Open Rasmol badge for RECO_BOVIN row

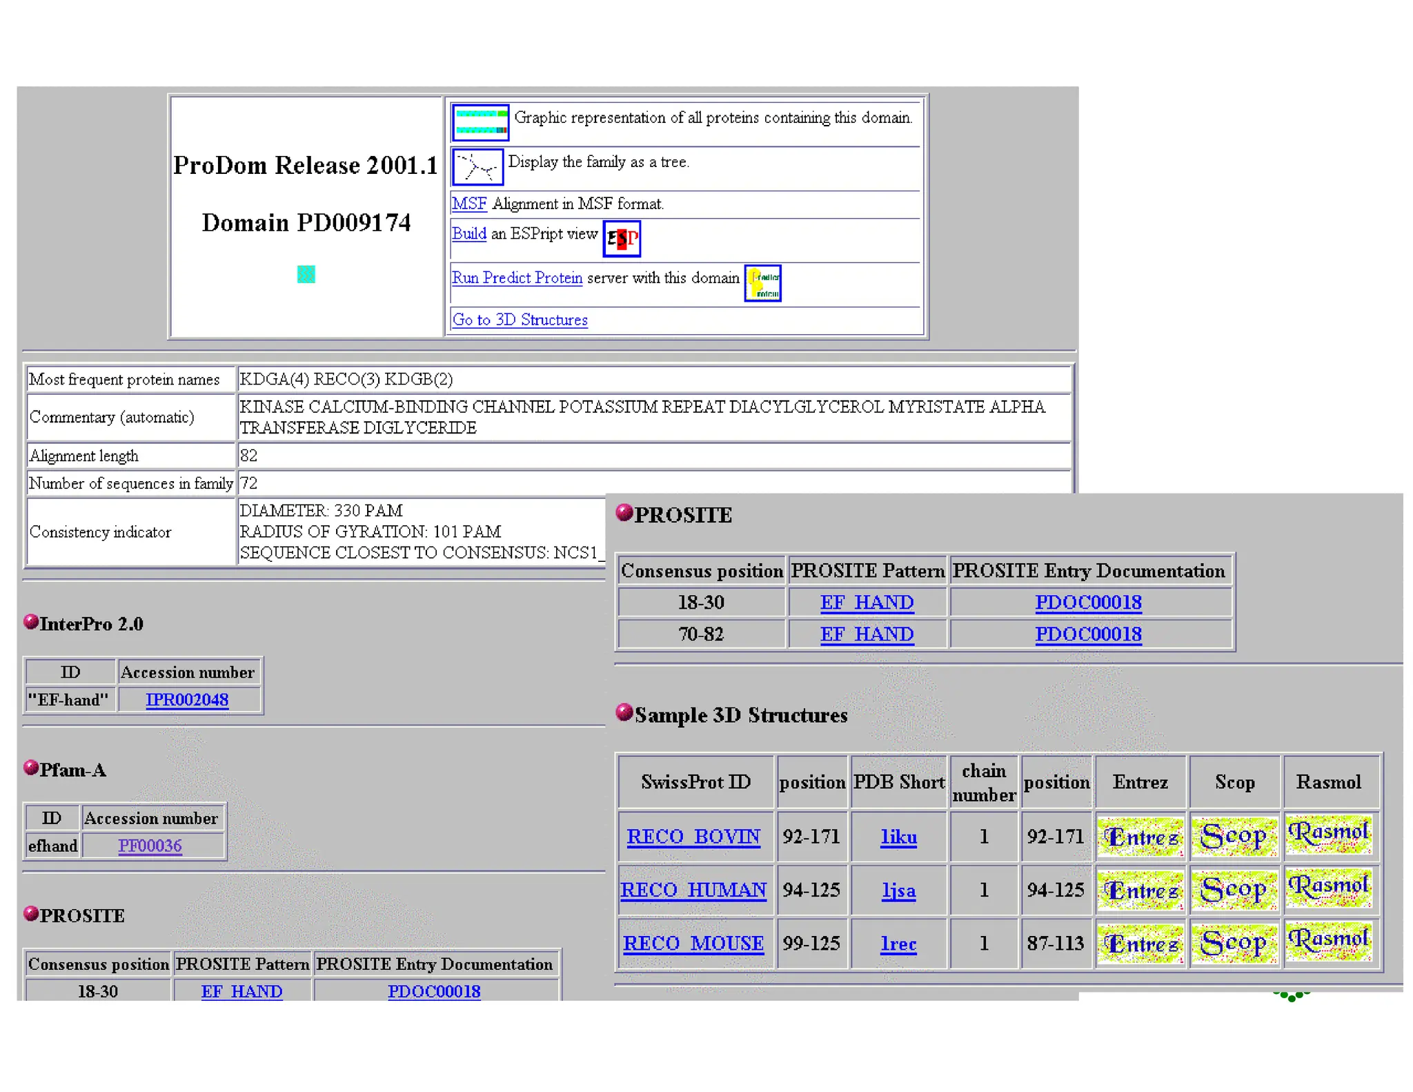pyautogui.click(x=1328, y=835)
